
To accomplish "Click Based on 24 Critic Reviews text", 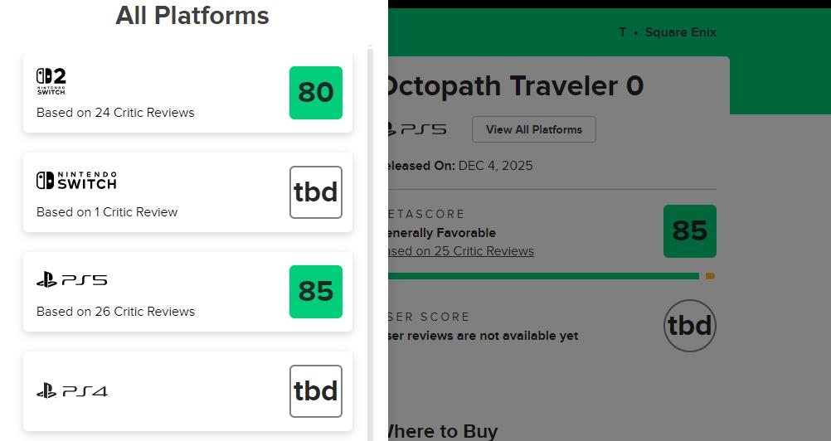I will [x=115, y=113].
